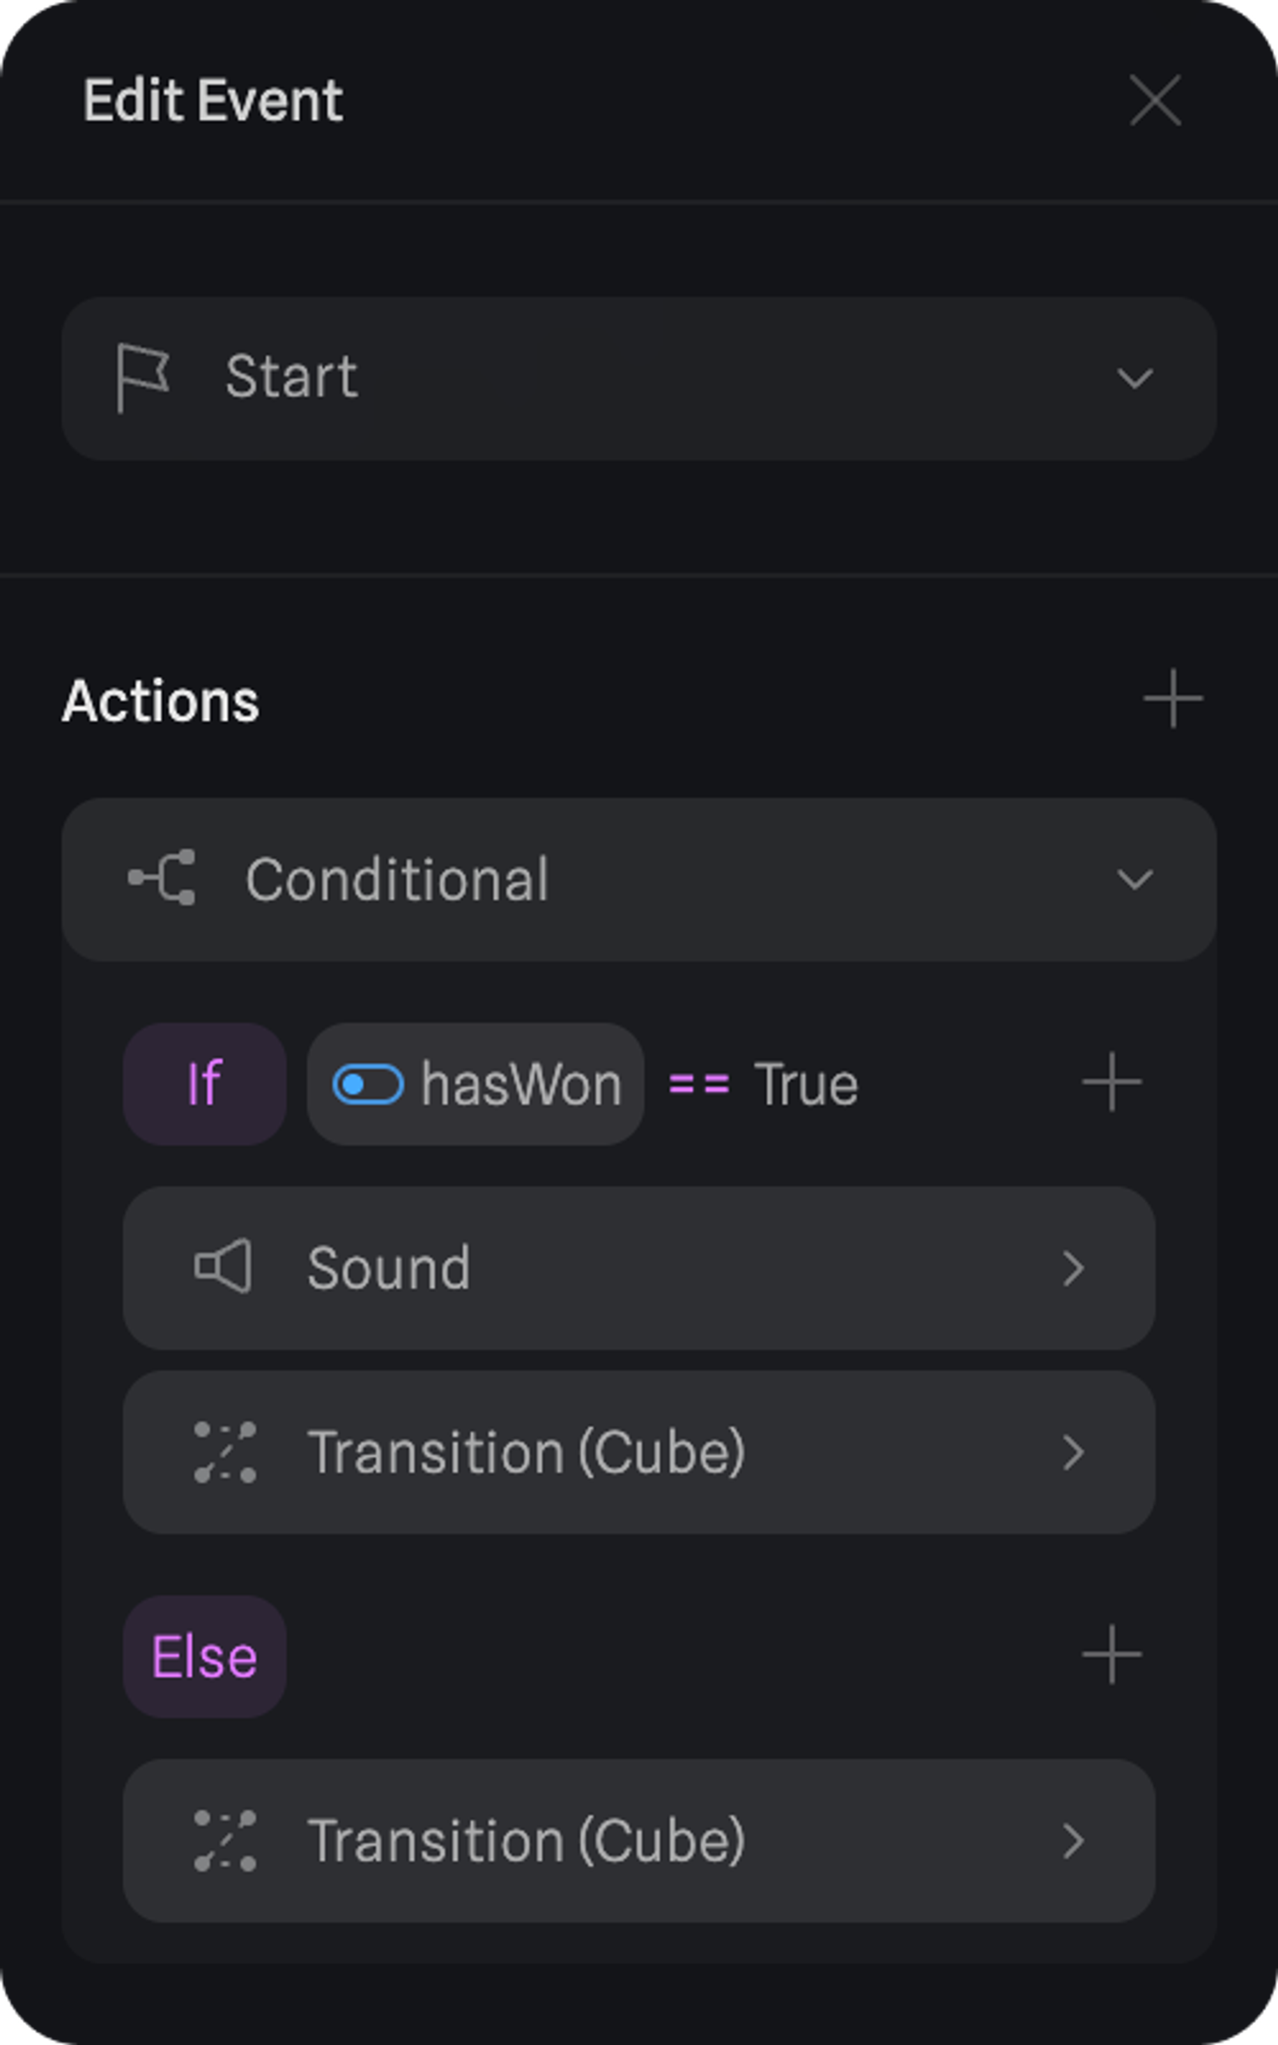Click the hasWon boolean toggle icon
Image resolution: width=1278 pixels, height=2045 pixels.
click(x=367, y=1084)
